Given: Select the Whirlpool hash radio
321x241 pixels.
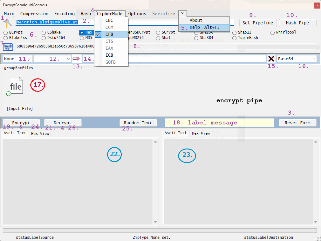Looking at the screenshot, I should click(x=283, y=32).
